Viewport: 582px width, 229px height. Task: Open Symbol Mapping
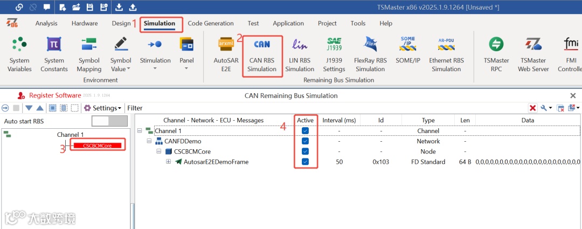(x=89, y=54)
